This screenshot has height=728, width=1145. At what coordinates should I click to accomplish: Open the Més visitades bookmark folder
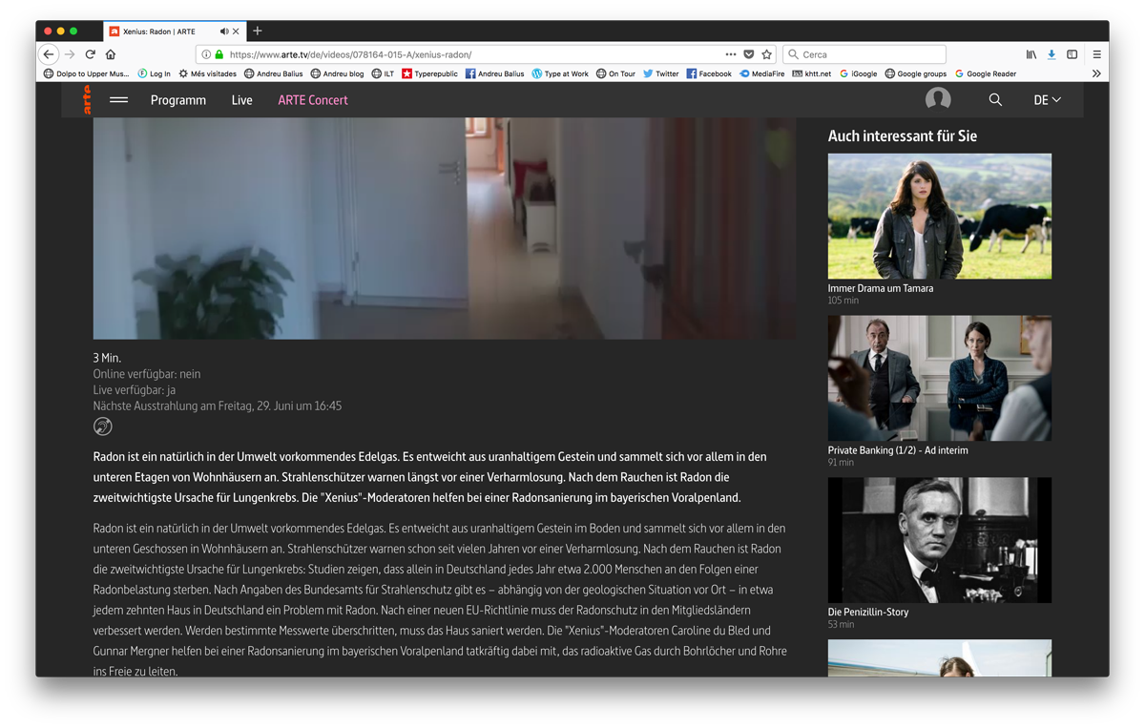tap(207, 73)
